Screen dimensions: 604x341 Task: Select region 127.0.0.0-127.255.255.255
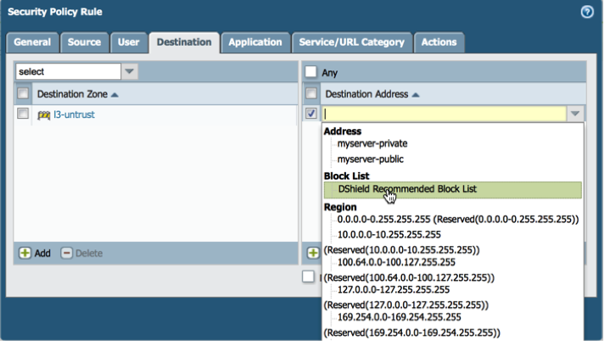394,290
